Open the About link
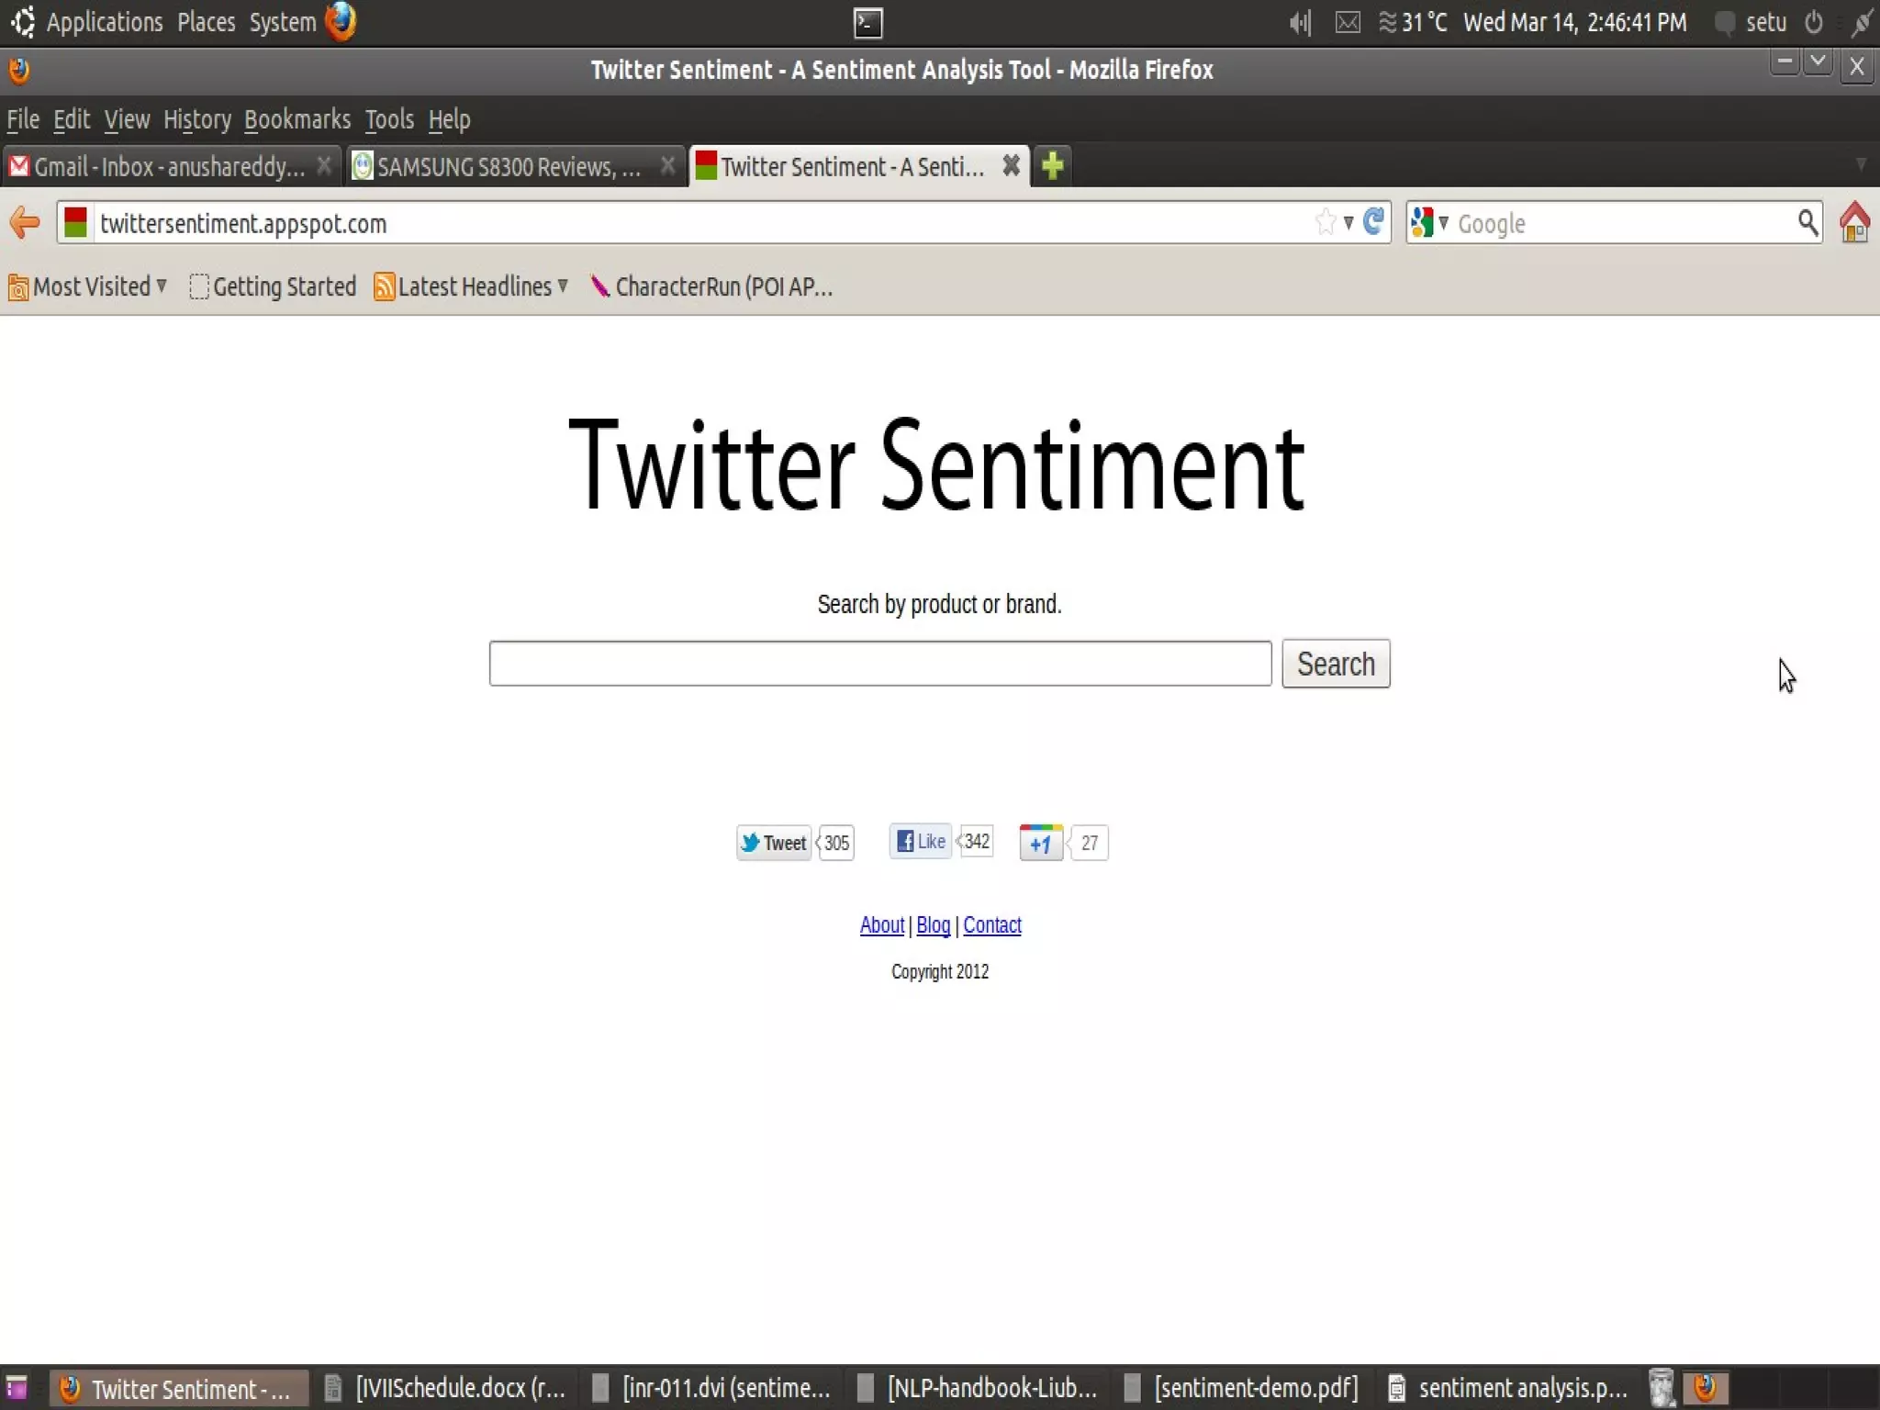1880x1410 pixels. click(881, 925)
